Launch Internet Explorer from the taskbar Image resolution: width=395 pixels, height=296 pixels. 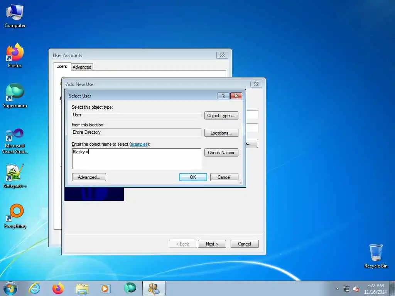point(34,288)
